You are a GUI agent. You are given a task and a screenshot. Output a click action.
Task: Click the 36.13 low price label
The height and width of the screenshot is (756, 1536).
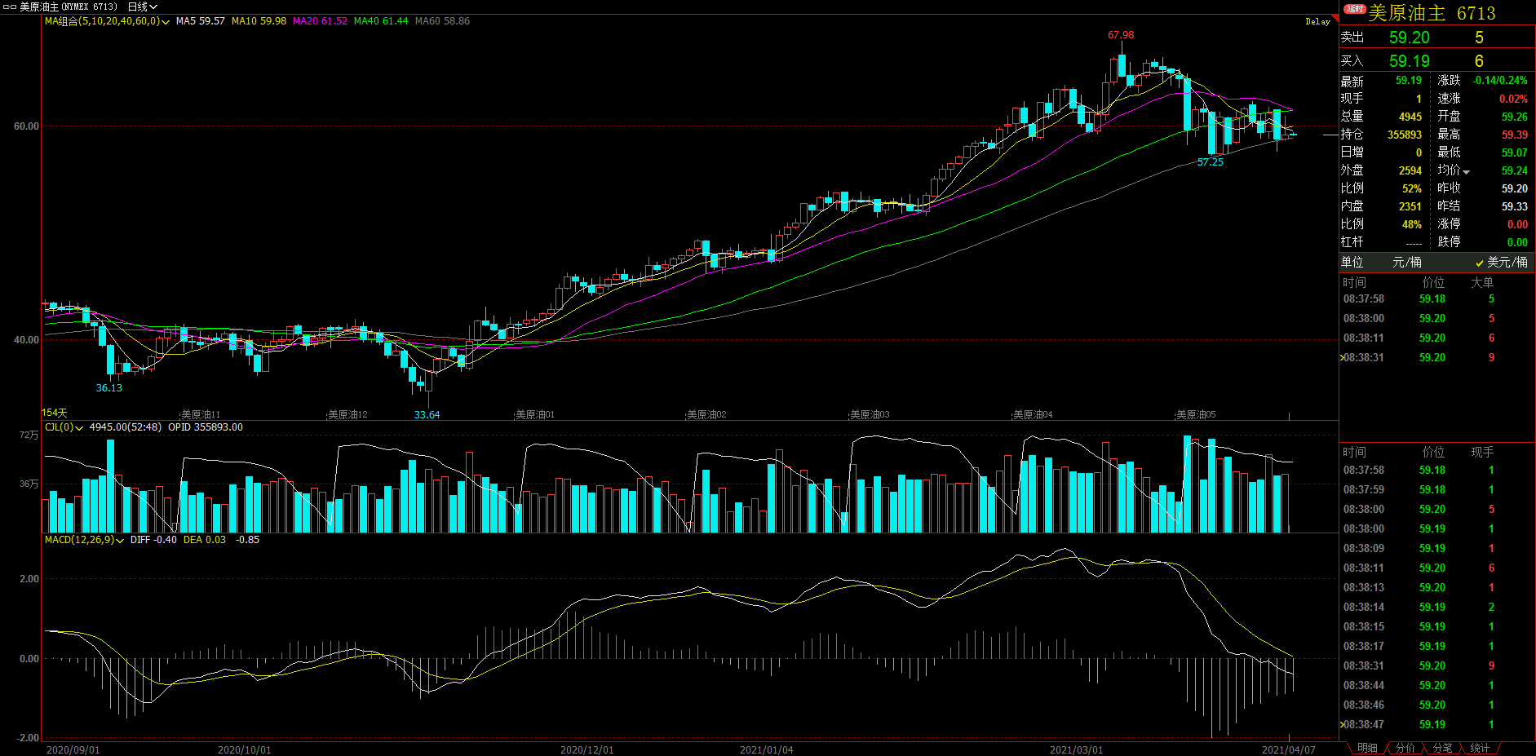[109, 388]
